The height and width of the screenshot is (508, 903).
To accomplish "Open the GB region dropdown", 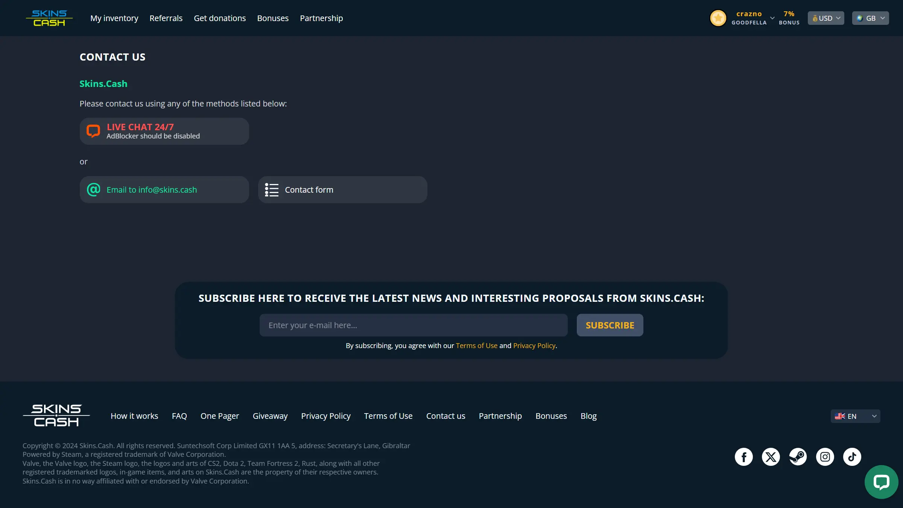I will point(870,18).
